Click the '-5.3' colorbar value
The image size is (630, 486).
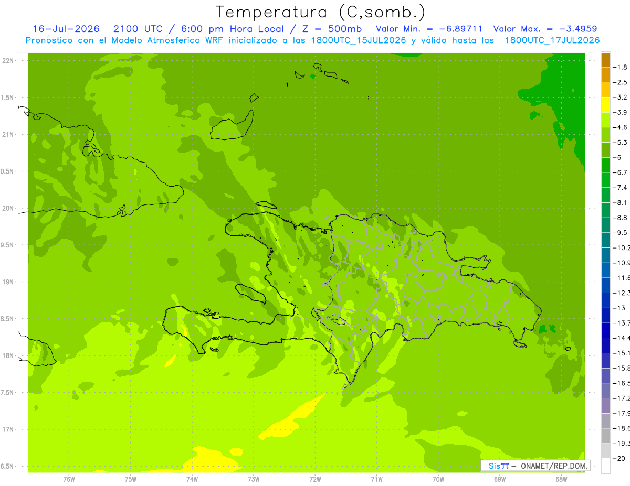[621, 143]
